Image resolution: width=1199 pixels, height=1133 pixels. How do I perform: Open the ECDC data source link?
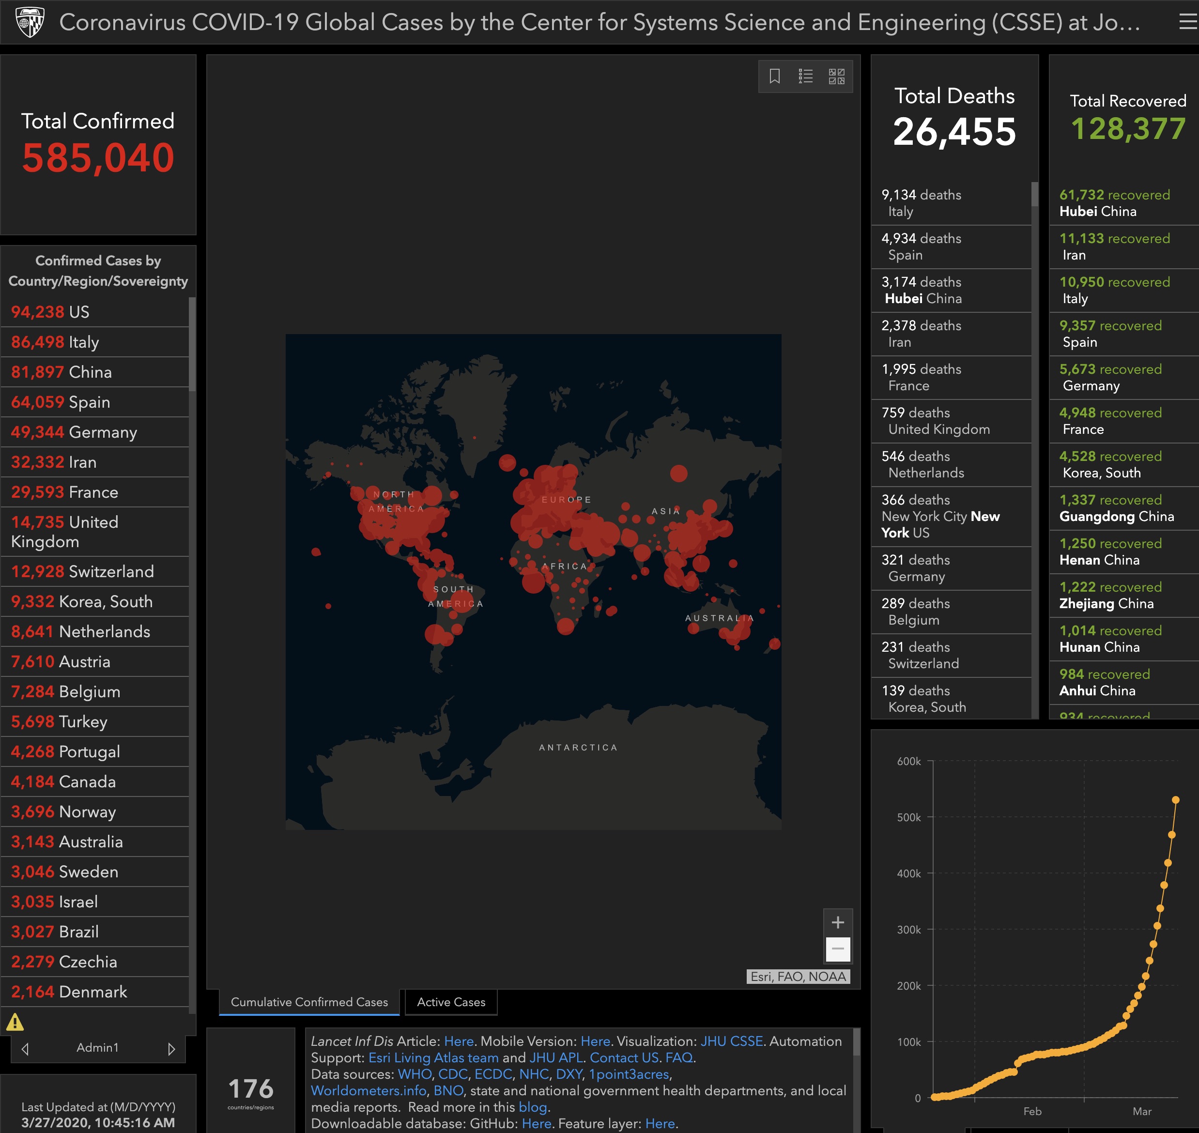click(x=493, y=1074)
